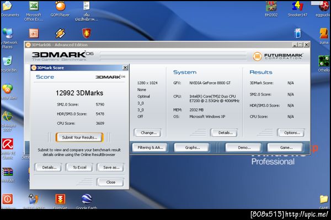Open Details in the 3DMark Score dialog
This screenshot has height=220, width=331.
coord(49,168)
